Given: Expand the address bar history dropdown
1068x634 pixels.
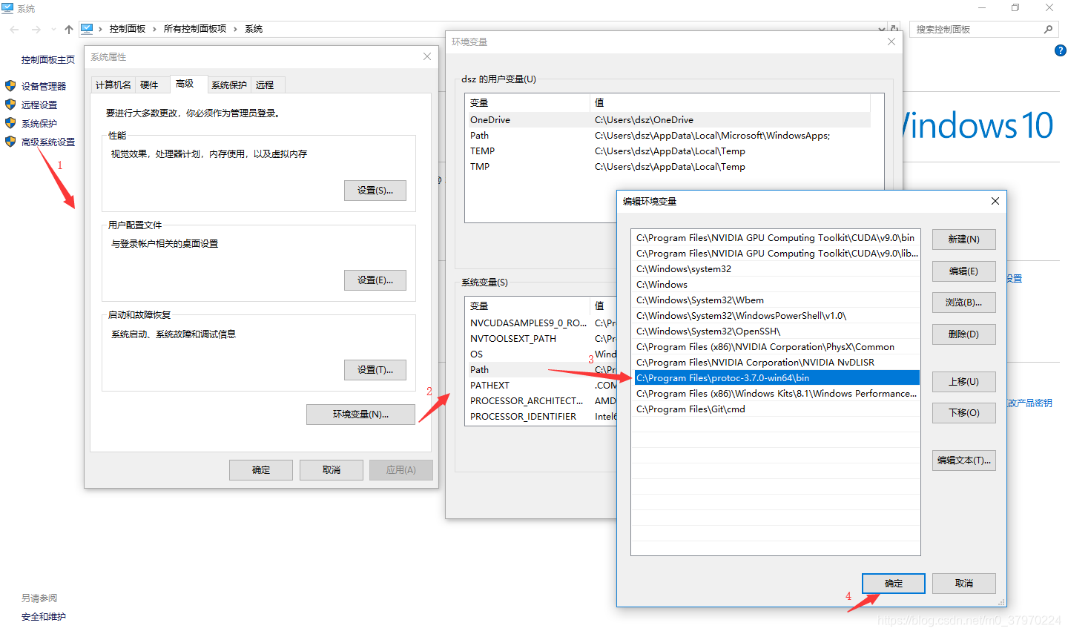Looking at the screenshot, I should pos(881,29).
